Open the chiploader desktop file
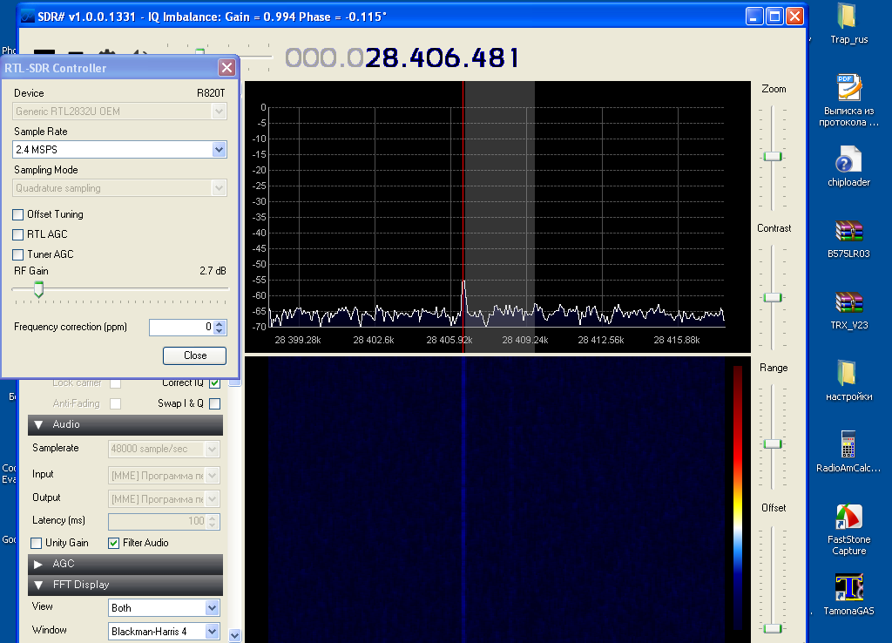 (x=848, y=160)
